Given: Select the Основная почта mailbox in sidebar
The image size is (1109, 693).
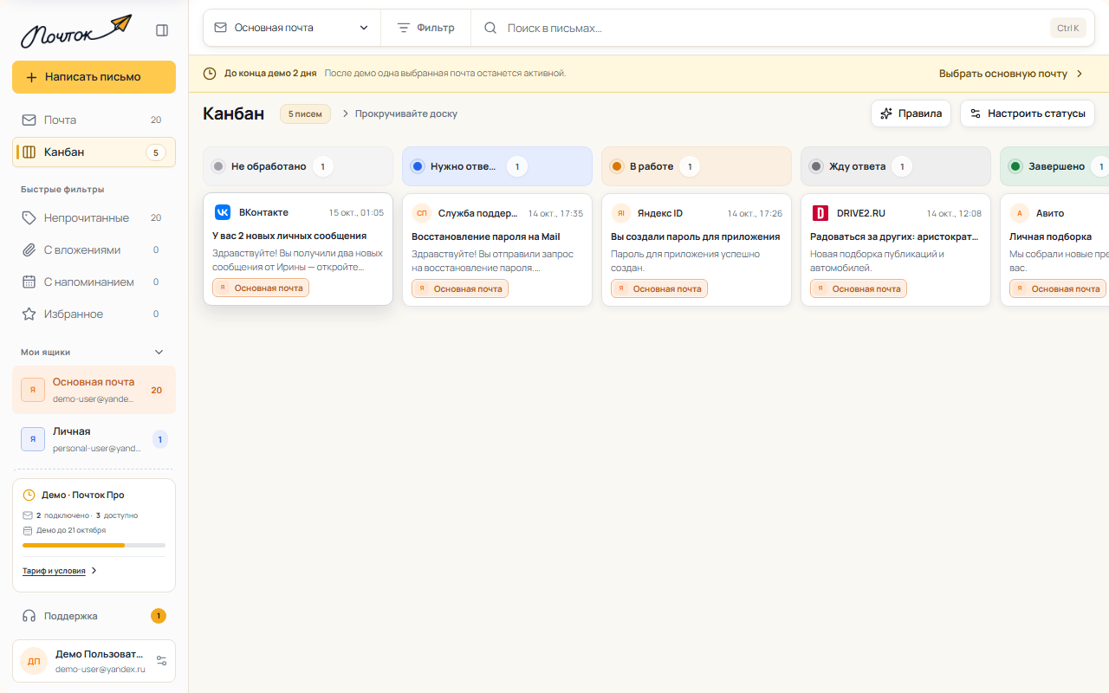Looking at the screenshot, I should tap(94, 390).
